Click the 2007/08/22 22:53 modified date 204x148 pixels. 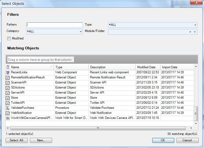(148, 72)
